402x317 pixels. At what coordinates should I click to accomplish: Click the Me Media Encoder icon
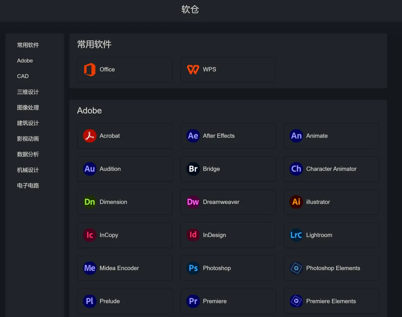tap(90, 268)
